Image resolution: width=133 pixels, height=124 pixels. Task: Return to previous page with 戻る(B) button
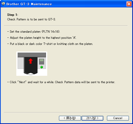[x=70, y=118]
